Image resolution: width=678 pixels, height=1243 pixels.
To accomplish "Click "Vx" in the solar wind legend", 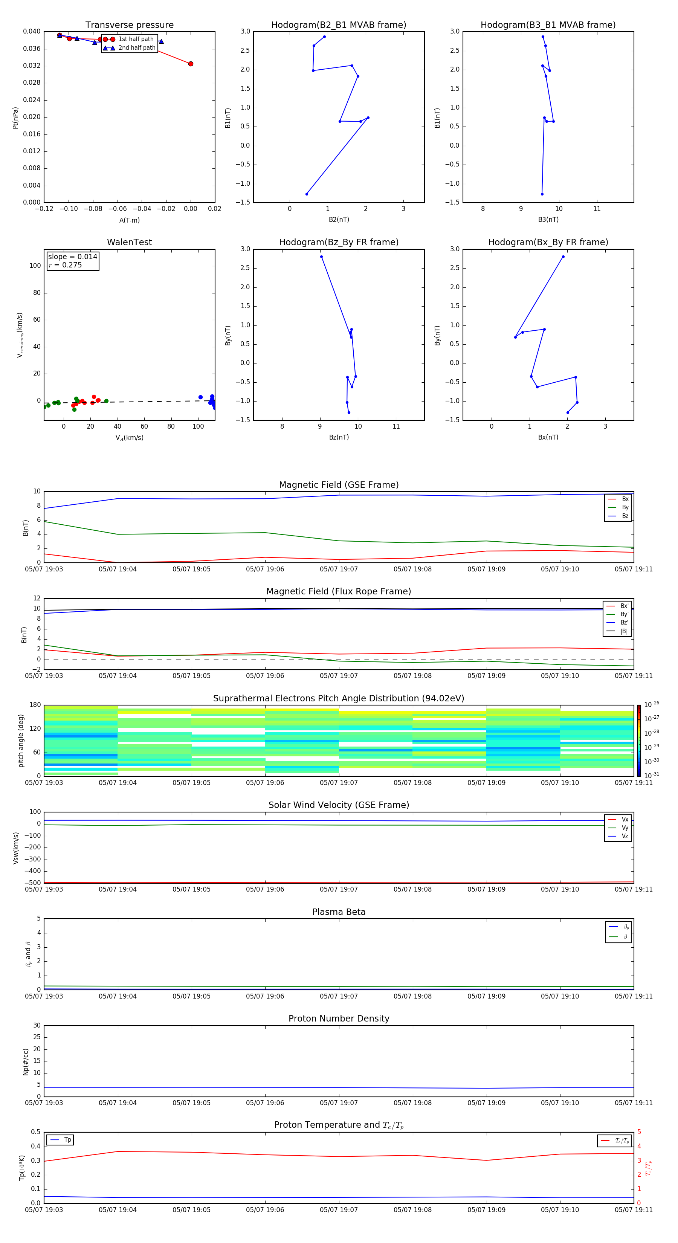I will tap(625, 819).
